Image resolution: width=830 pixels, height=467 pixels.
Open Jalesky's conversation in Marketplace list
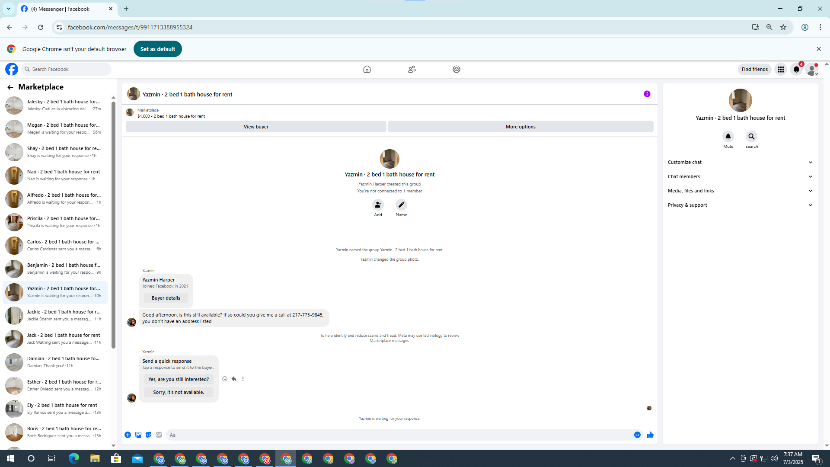[x=56, y=105]
